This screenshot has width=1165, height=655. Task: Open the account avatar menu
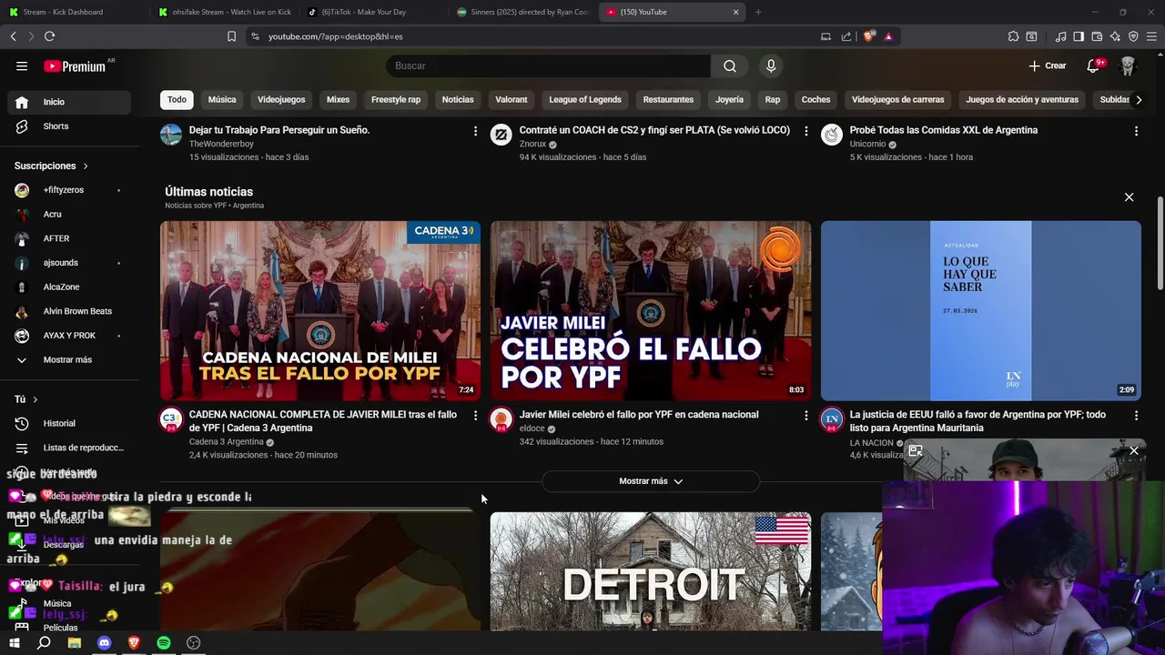pos(1128,65)
